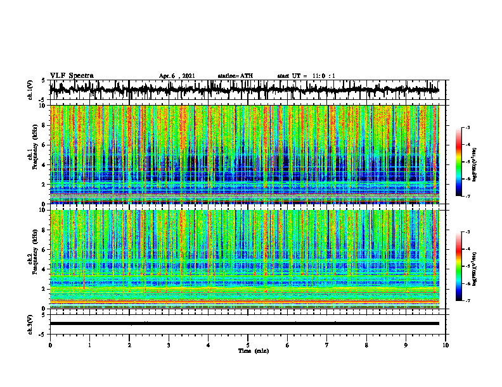
Task: Click the ch.2 "Frequency (kHz)" axis label
Action: tap(35, 252)
